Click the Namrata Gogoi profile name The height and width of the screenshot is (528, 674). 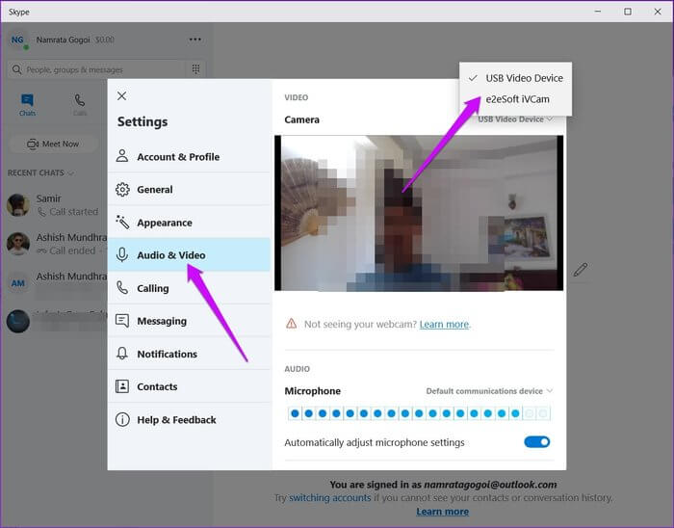click(64, 40)
